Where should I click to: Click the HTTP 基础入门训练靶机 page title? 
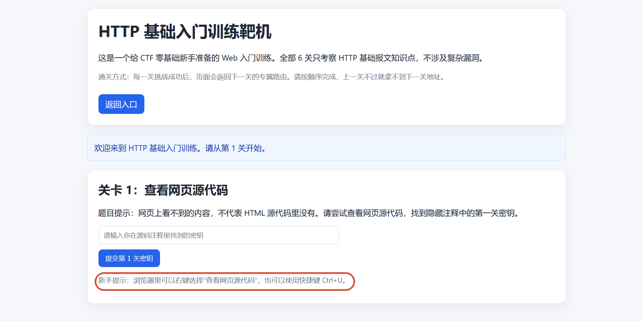[x=185, y=32]
